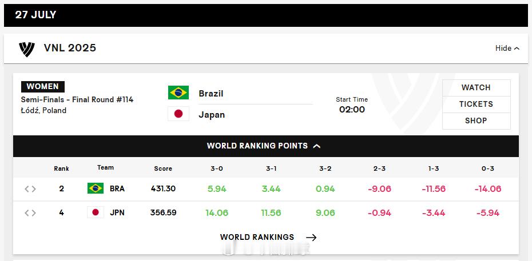Viewport: 532px width, 261px height.
Task: Click the angle brackets icon in JPN row
Action: click(x=30, y=213)
